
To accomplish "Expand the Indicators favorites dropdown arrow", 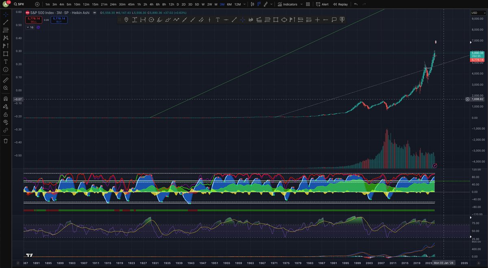I will [x=301, y=4].
